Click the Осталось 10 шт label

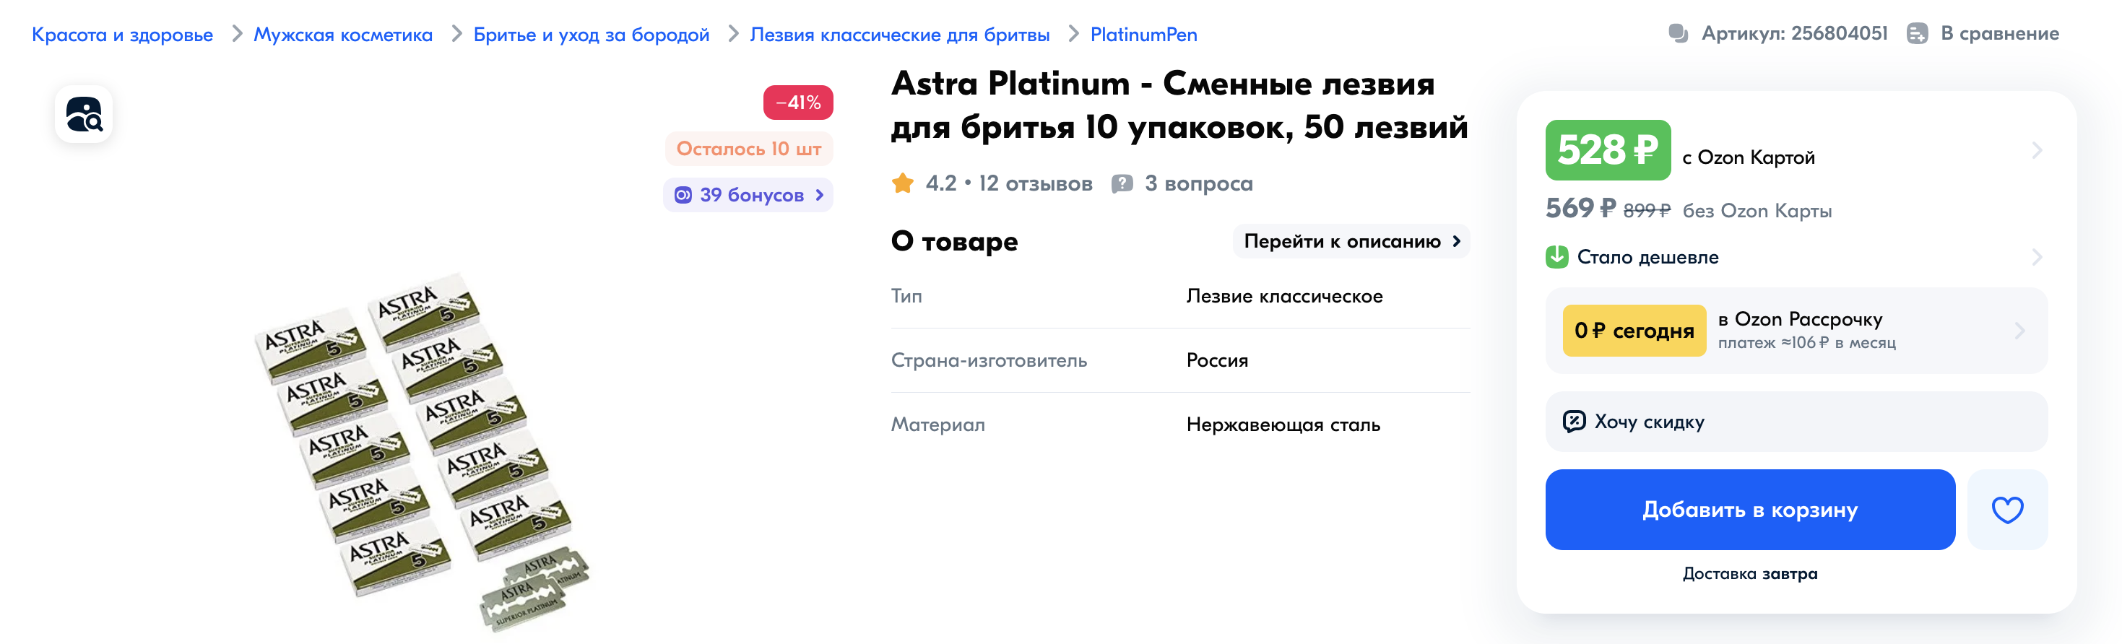tap(749, 149)
